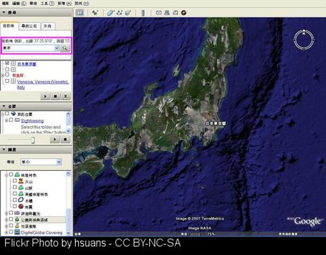Stop the search results tour
Image resolution: width=326 pixels, height=255 pixels.
click(55, 96)
